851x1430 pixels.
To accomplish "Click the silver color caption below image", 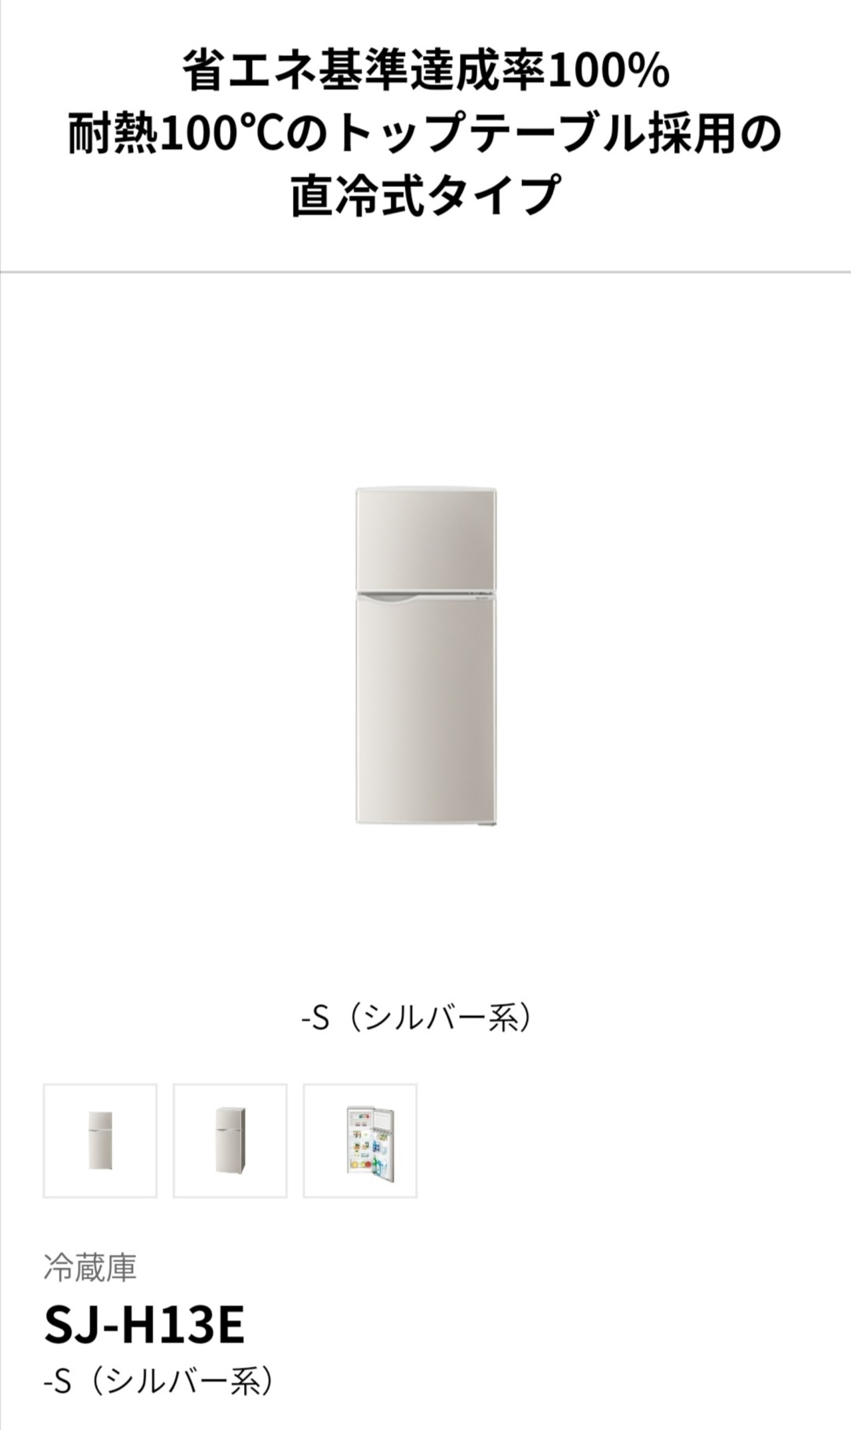I will 417,1019.
